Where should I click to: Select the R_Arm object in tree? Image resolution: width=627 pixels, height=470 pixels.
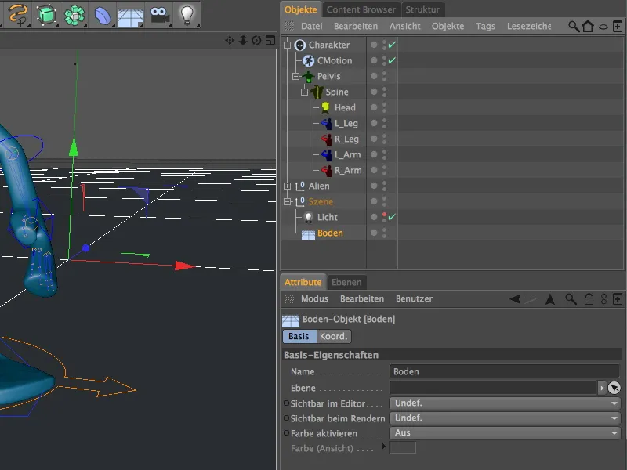(x=348, y=171)
